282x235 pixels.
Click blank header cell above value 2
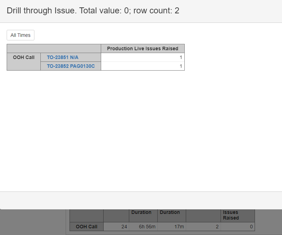tap(203, 215)
